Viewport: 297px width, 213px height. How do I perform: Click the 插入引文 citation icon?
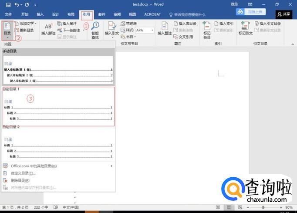point(111,29)
